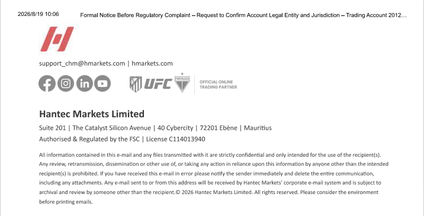Open the YouTube social icon
This screenshot has width=424, height=216.
click(102, 83)
